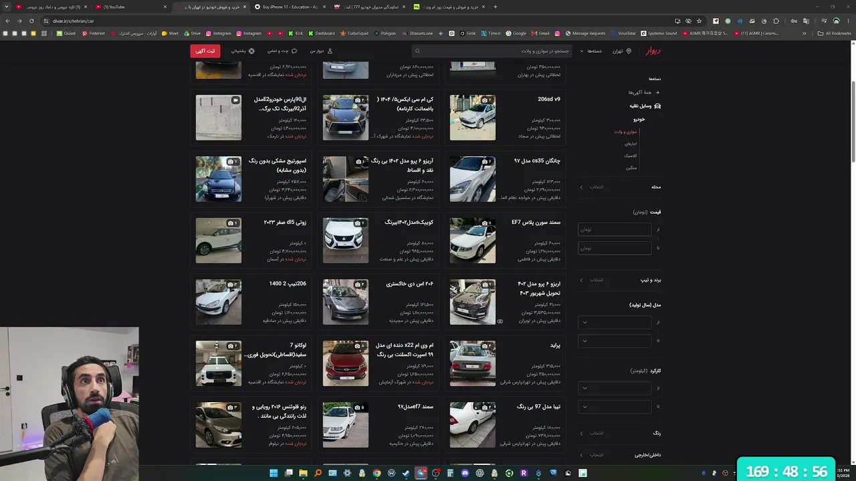Switch to the Buy iPhone 17 tab
Image resolution: width=856 pixels, height=481 pixels.
[x=290, y=7]
